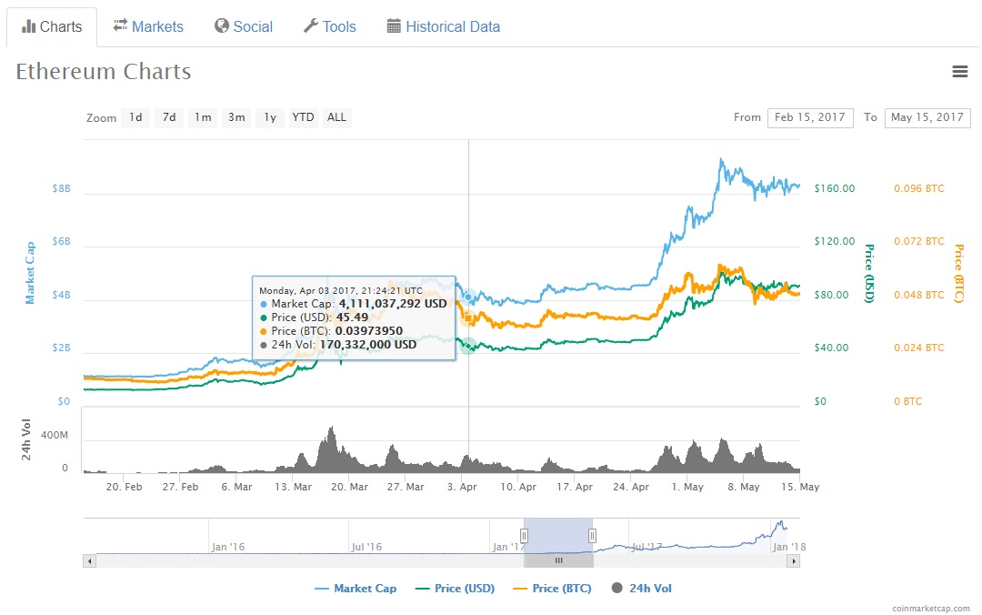Click the '$160.00' price axis label
Screen dimensions: 982x615
834,188
